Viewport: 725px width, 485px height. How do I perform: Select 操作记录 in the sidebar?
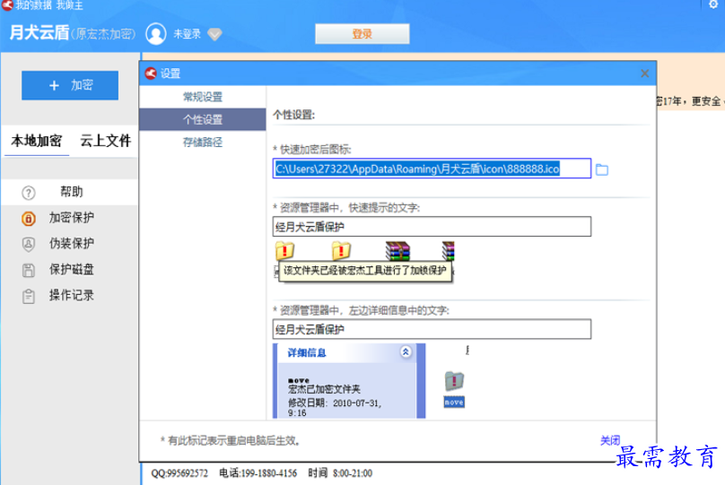pos(72,295)
